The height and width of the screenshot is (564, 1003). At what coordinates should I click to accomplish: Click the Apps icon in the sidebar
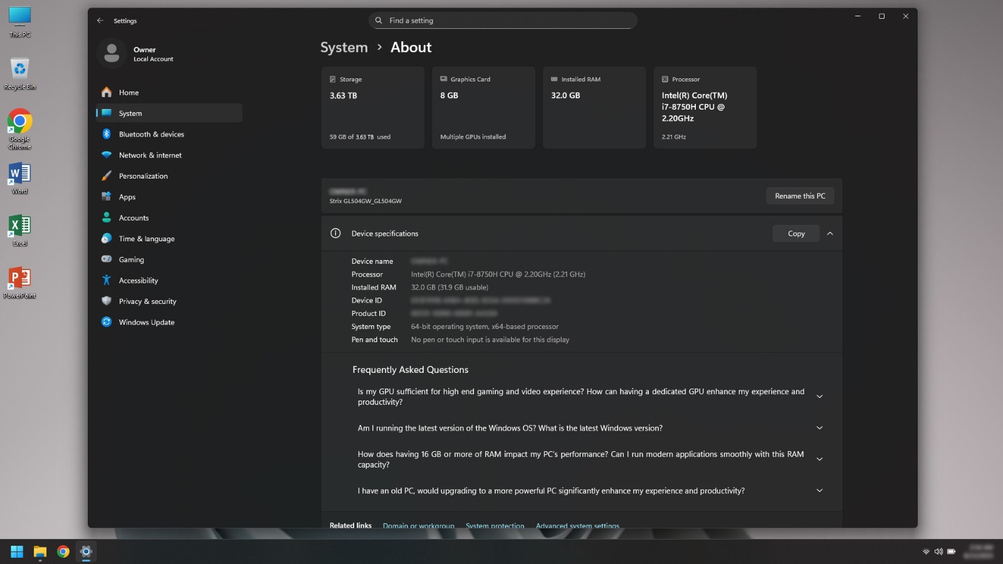(x=107, y=197)
